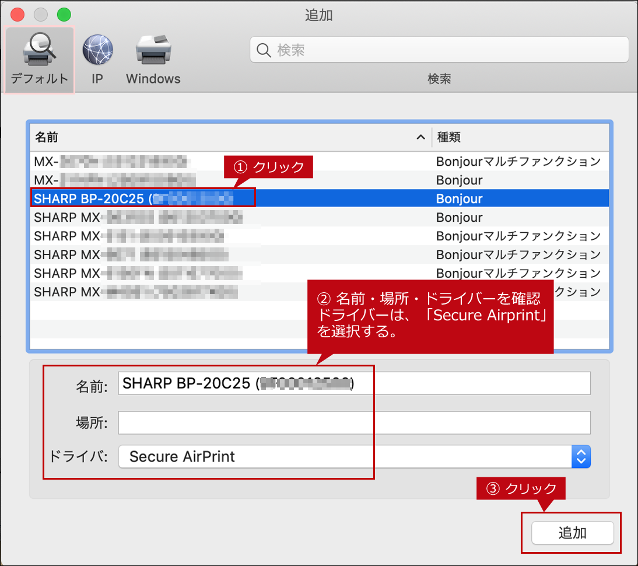Select the SHARP BP-20C25 printer row
The image size is (638, 566).
pyautogui.click(x=320, y=199)
